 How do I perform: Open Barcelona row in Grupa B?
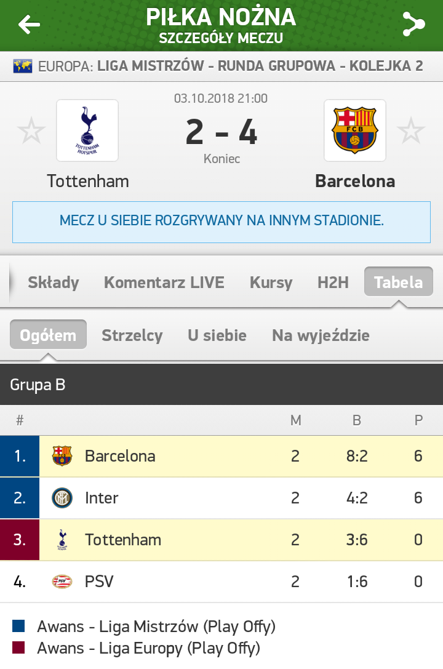point(221,456)
